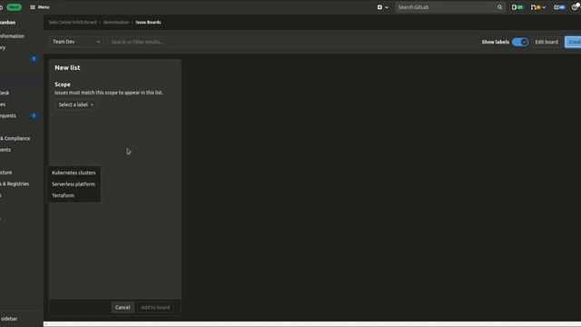The height and width of the screenshot is (327, 581).
Task: Click the search magnifier icon
Action: click(499, 7)
